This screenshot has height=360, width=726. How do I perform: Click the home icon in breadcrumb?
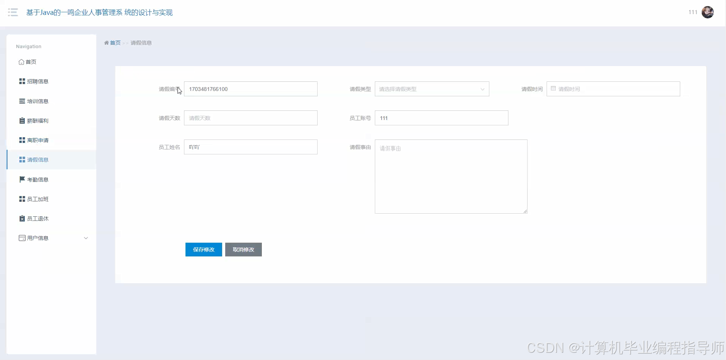pos(106,43)
